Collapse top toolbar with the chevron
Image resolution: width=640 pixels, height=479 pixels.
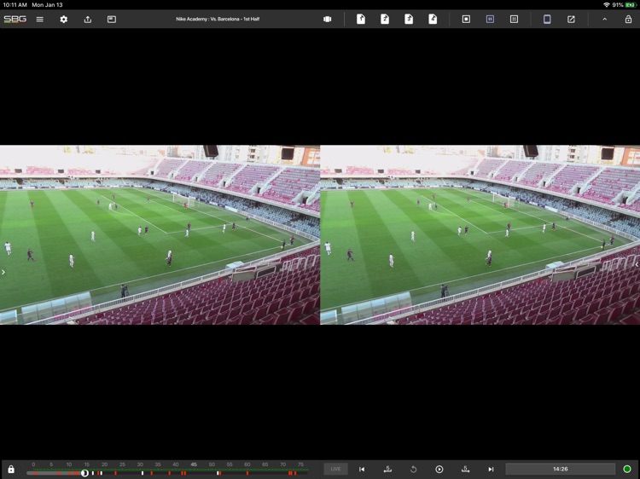pos(604,19)
